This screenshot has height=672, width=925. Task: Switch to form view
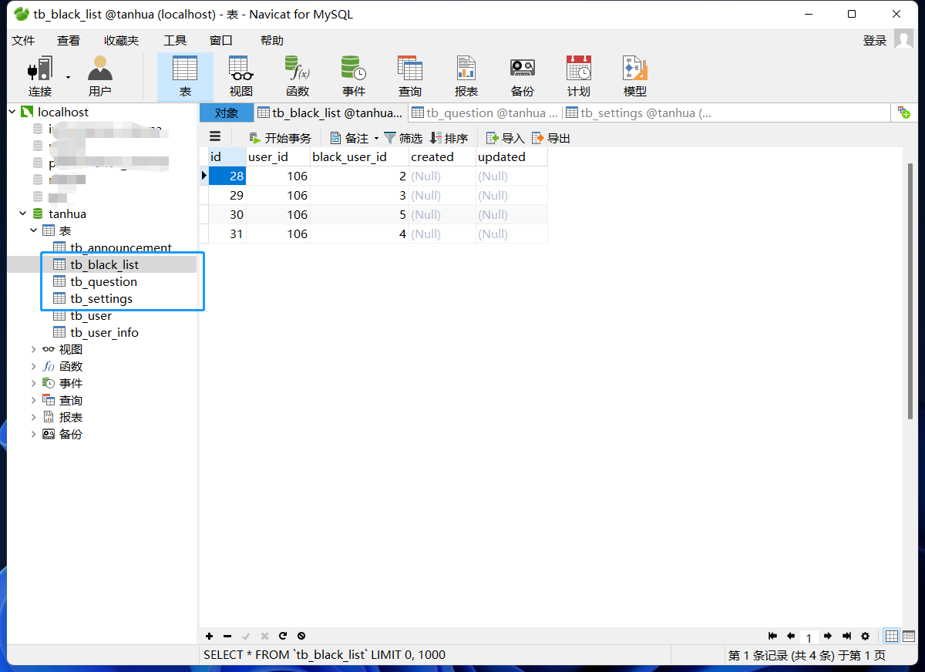(909, 636)
